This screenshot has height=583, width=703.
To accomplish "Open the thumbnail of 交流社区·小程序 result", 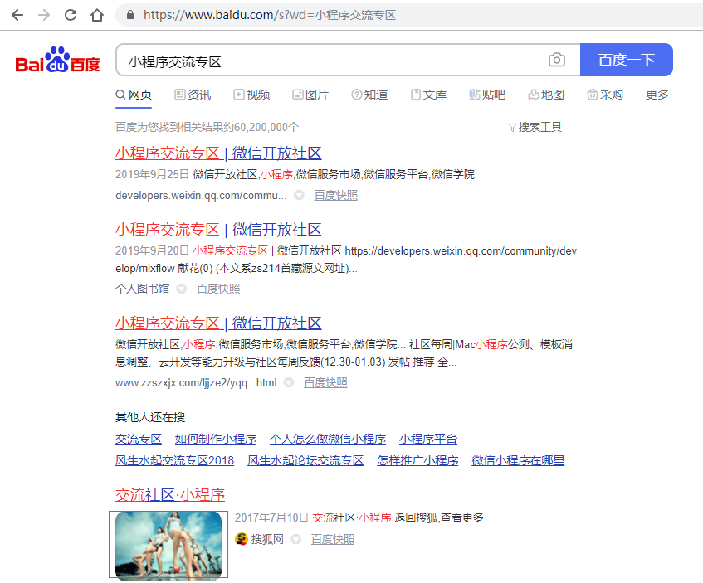I will click(x=168, y=547).
